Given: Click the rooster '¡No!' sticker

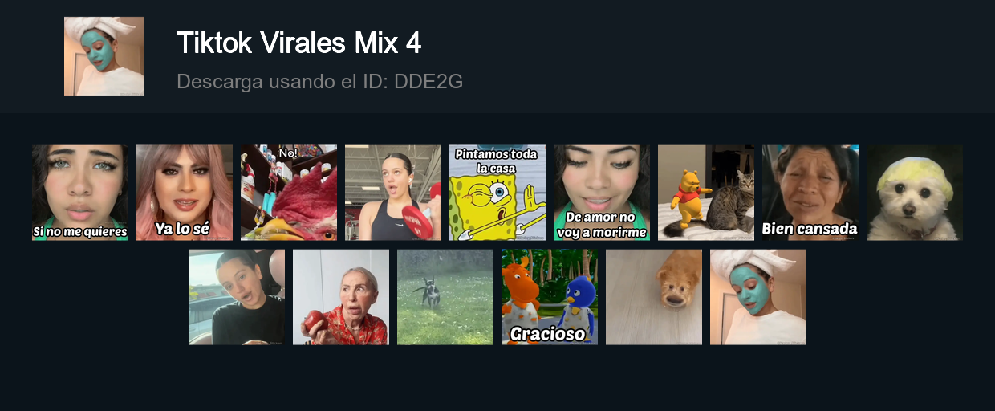Looking at the screenshot, I should click(x=289, y=193).
